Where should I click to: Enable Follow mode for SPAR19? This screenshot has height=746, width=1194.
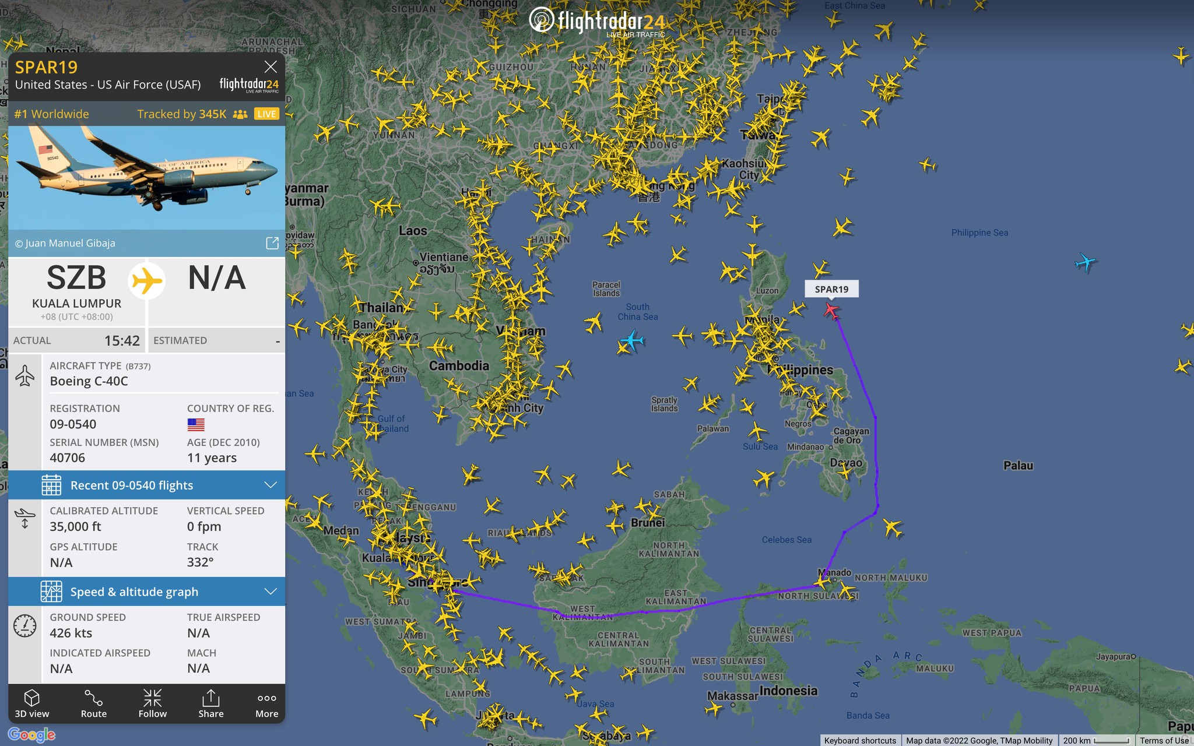pos(152,703)
